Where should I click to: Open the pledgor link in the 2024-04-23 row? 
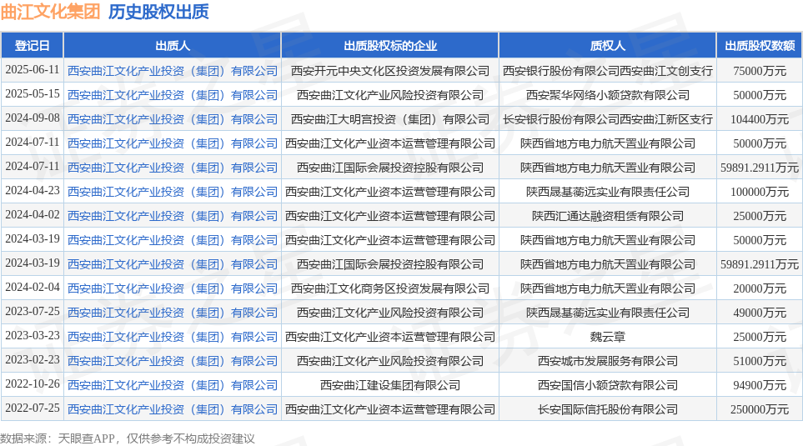click(173, 192)
